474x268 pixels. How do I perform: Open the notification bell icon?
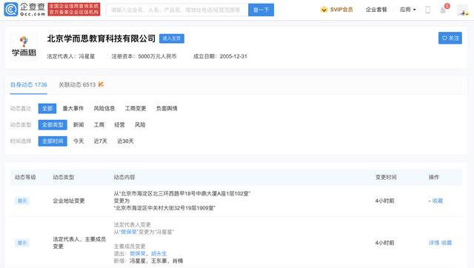[x=443, y=10]
